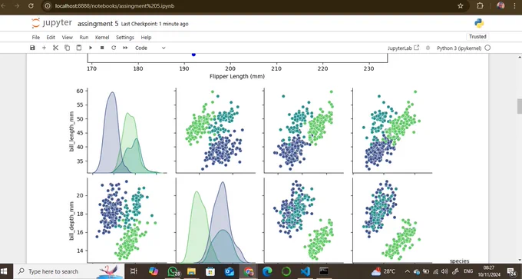Click the 28°C weather widget
The image size is (522, 279).
coord(384,271)
